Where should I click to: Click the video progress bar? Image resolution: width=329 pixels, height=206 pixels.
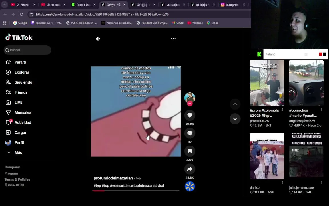pyautogui.click(x=136, y=191)
